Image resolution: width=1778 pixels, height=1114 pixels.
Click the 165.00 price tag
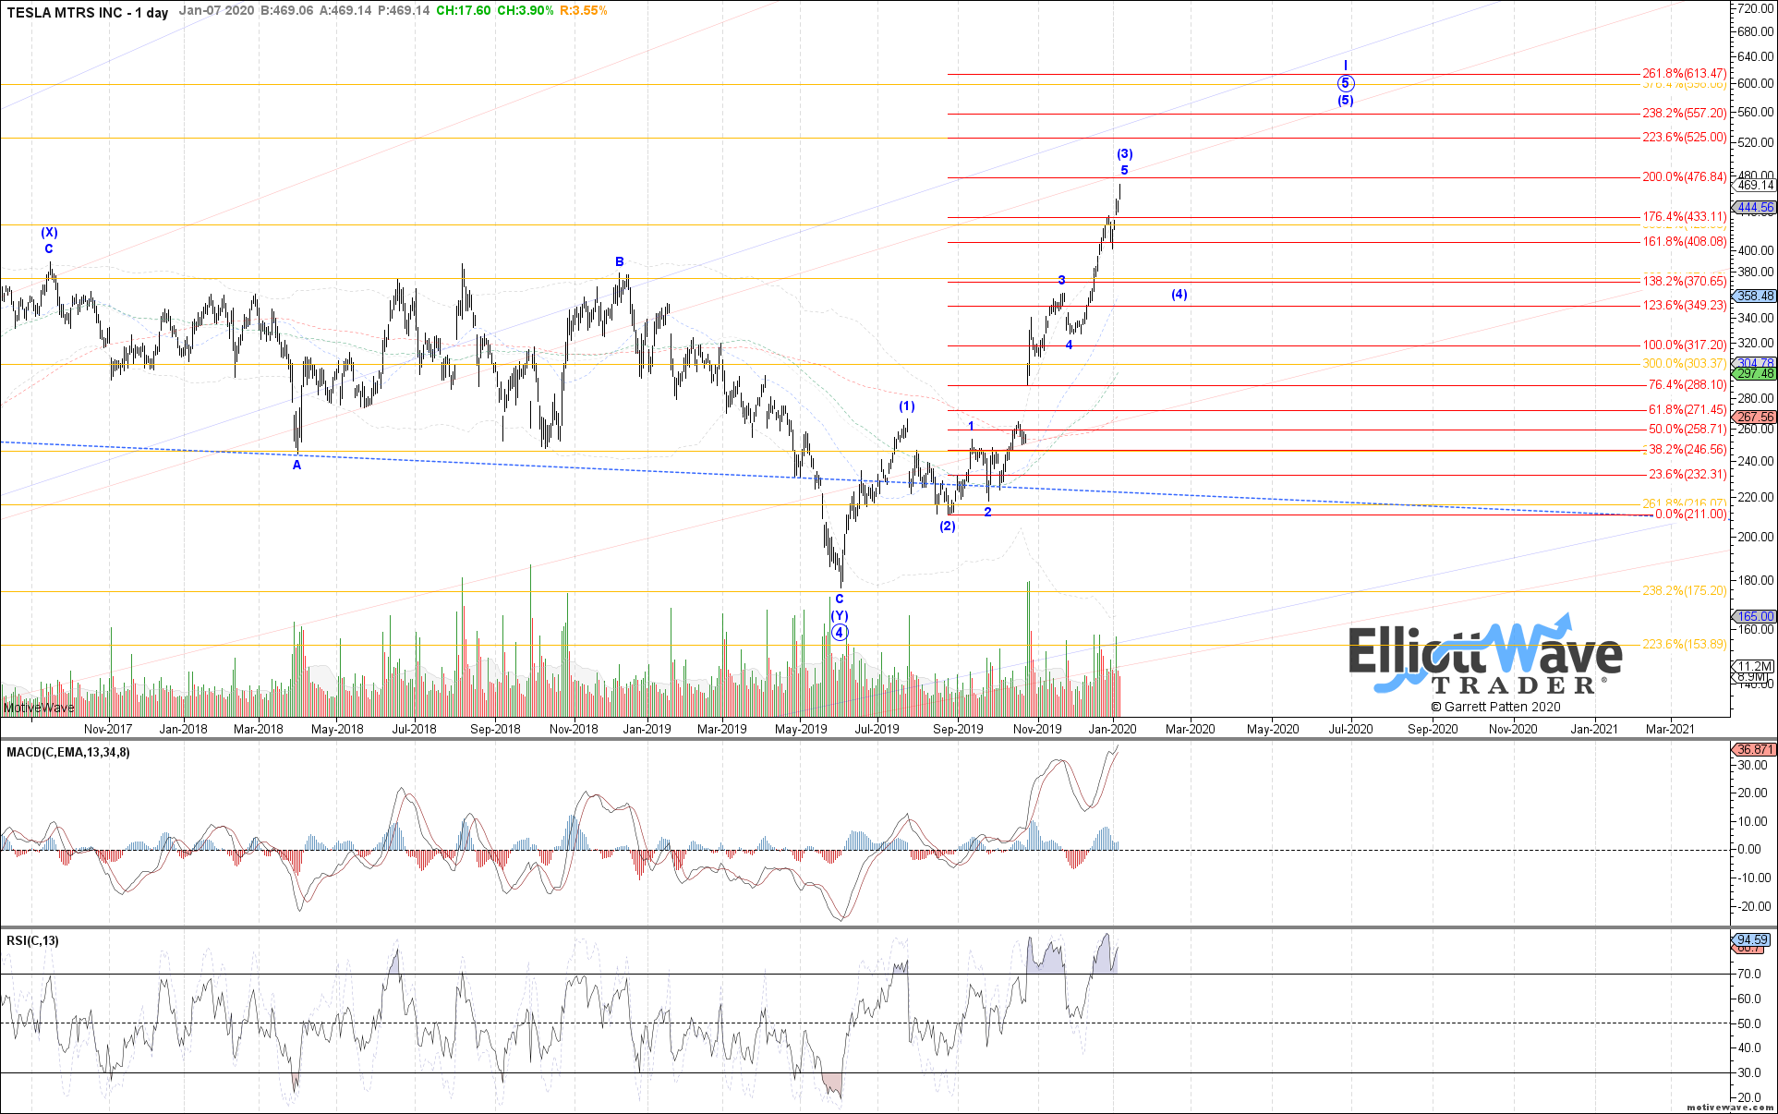(1754, 616)
